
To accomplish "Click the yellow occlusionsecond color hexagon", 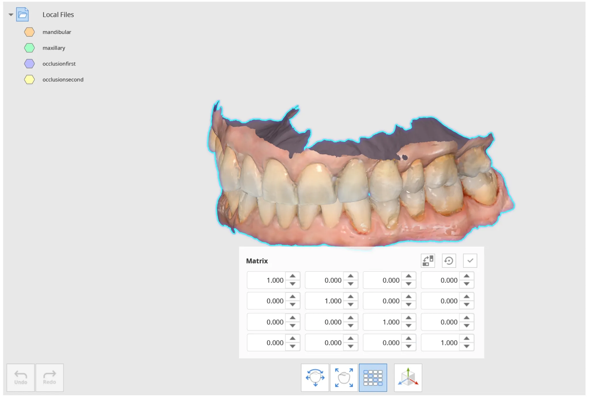I will pos(29,80).
